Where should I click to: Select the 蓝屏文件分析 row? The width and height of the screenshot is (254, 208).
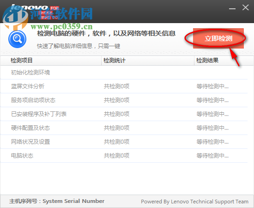point(124,86)
